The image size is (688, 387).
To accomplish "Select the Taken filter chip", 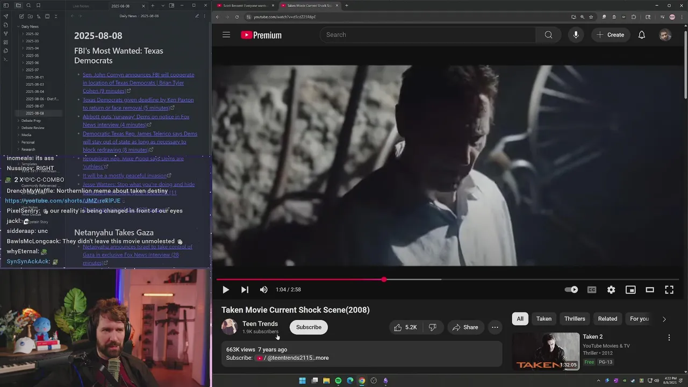I will [544, 319].
